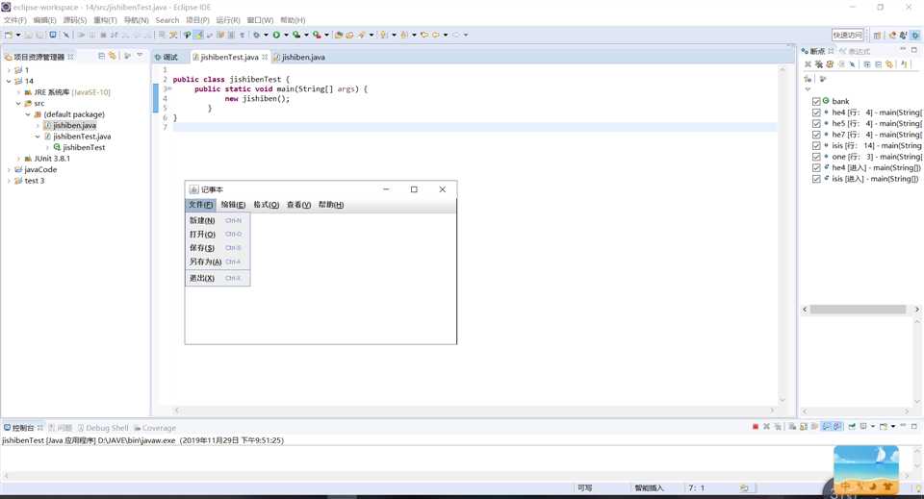This screenshot has height=499, width=924.
Task: Choose 打开(O) in Notepad file menu
Action: pyautogui.click(x=217, y=235)
